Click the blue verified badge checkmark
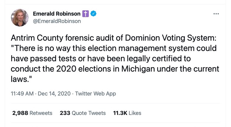The image size is (231, 127). coord(94,14)
